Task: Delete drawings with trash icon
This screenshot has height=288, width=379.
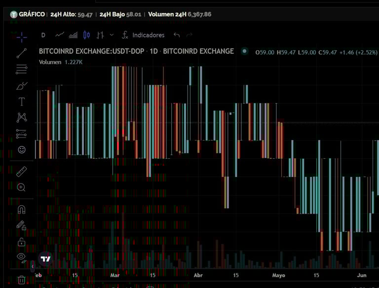Action: click(21, 280)
